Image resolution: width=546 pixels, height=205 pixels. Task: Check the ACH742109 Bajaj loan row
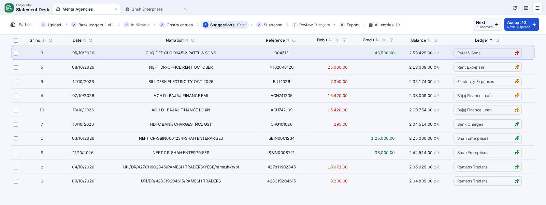pos(16,110)
